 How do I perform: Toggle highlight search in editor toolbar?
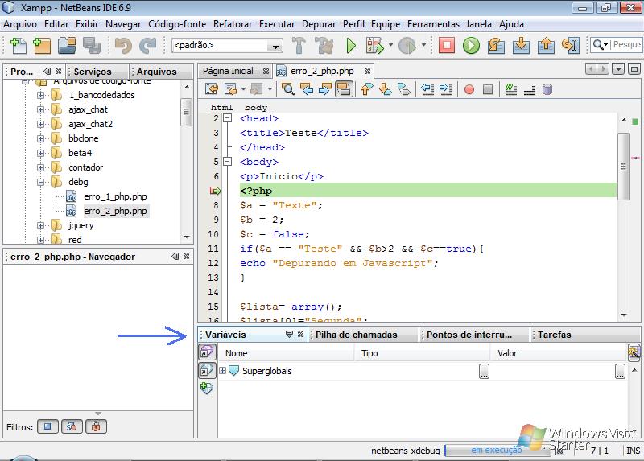tap(344, 89)
